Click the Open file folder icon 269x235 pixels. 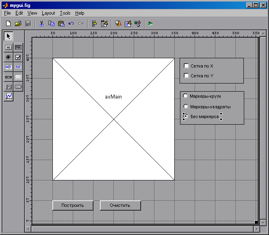coord(18,24)
